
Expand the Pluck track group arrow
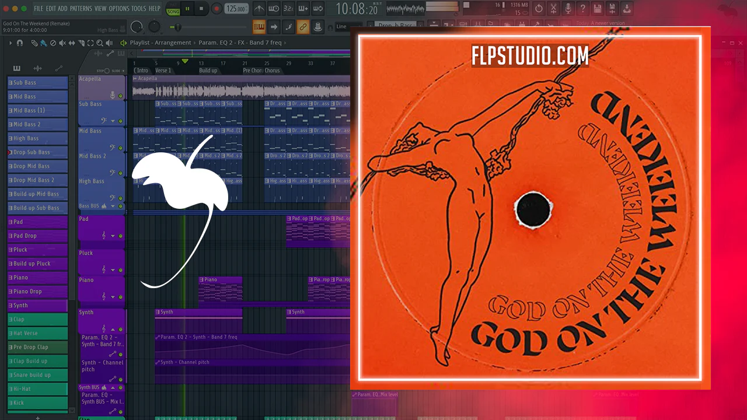point(113,269)
